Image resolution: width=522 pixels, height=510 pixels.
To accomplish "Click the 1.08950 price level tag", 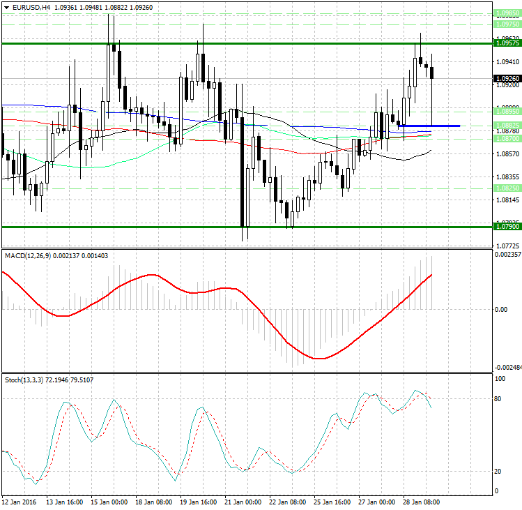I will (x=507, y=111).
